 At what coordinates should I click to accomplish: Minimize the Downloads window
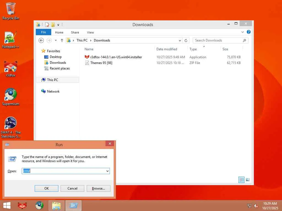(x=228, y=24)
